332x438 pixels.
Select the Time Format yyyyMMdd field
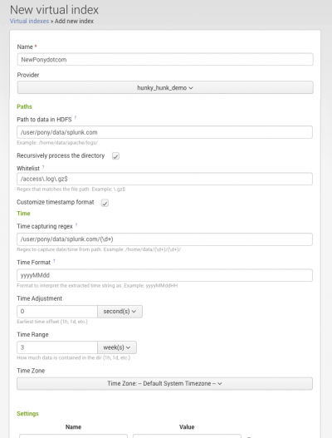click(164, 275)
